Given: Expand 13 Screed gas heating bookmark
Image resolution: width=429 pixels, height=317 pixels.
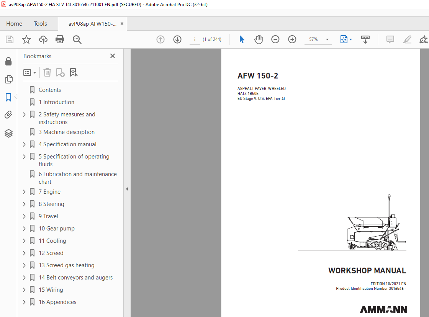Looking at the screenshot, I should [24, 265].
